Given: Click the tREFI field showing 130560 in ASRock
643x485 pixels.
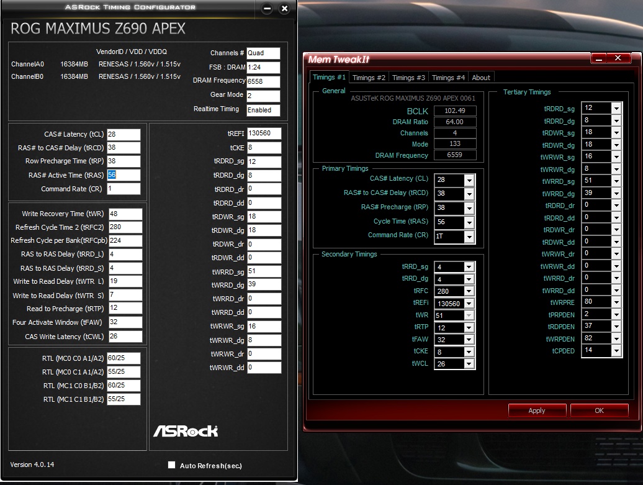Looking at the screenshot, I should (x=264, y=134).
